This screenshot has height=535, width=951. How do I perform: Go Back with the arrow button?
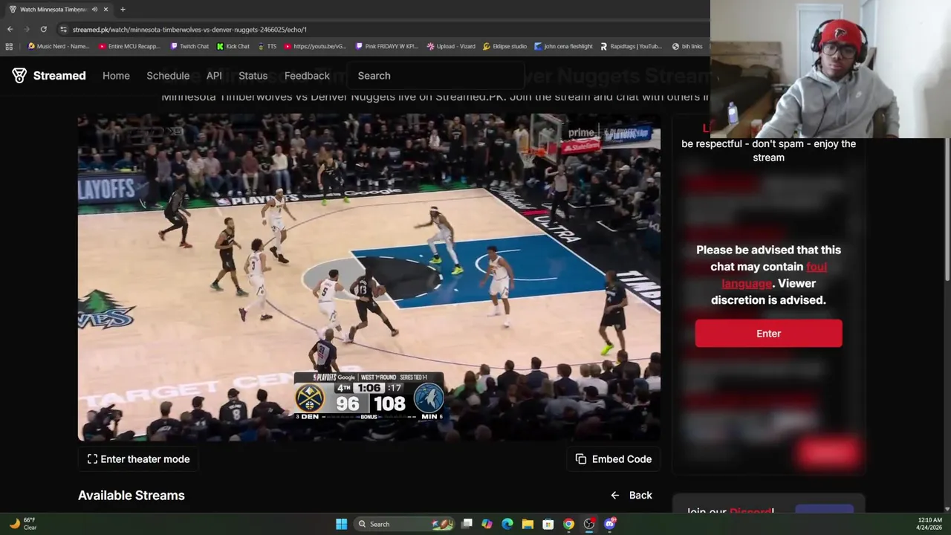click(x=632, y=496)
